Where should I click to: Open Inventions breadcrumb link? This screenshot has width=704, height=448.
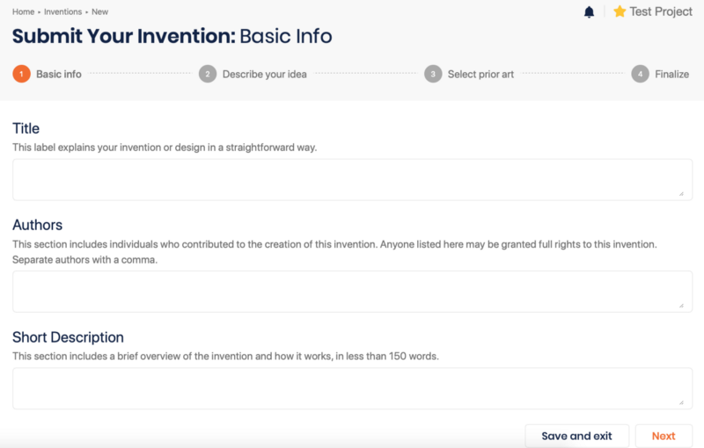pos(62,12)
